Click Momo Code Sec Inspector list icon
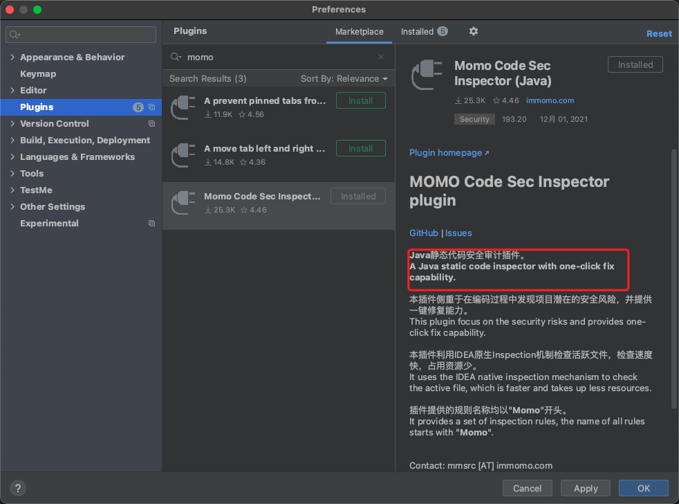Screen dimensions: 679x504 click(183, 203)
